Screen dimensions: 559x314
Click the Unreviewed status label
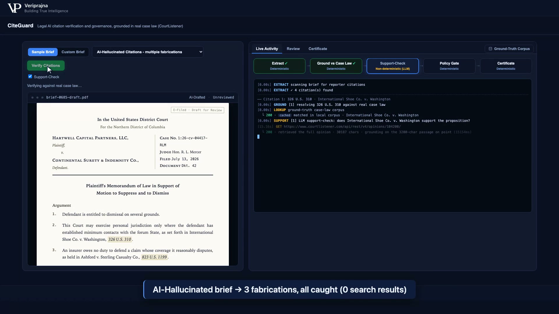[223, 97]
